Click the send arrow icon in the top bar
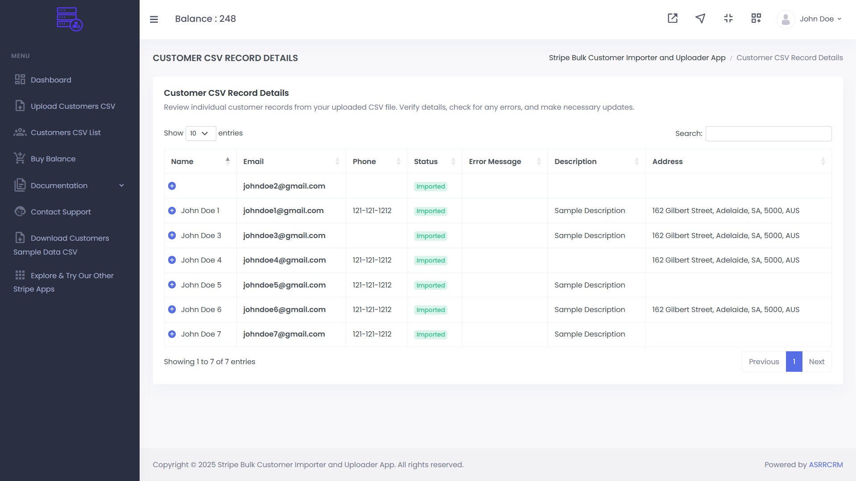Screen dimensions: 856x481 [700, 18]
